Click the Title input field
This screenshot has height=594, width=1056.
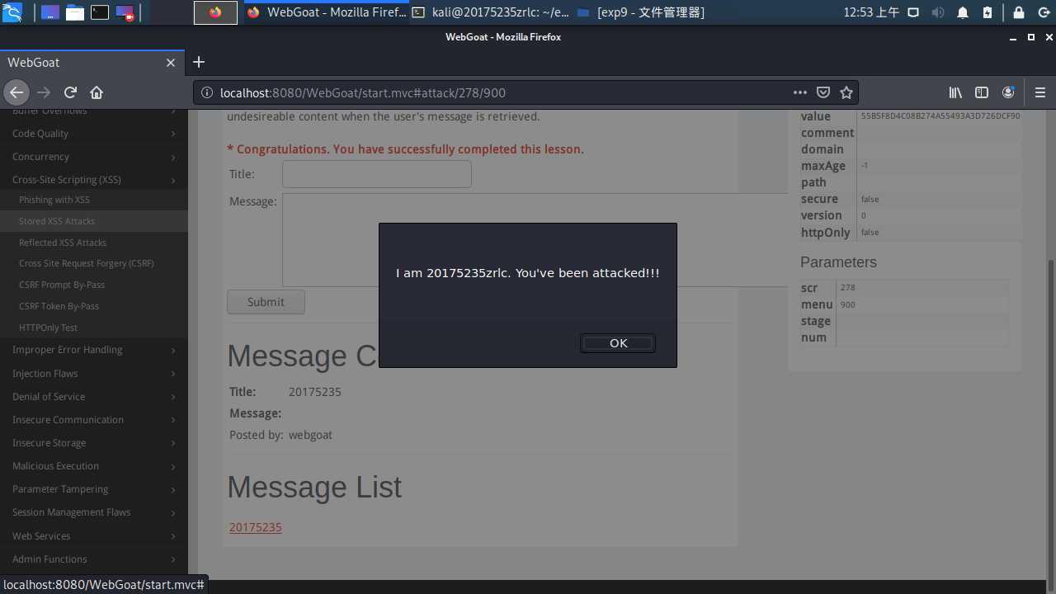(x=377, y=174)
